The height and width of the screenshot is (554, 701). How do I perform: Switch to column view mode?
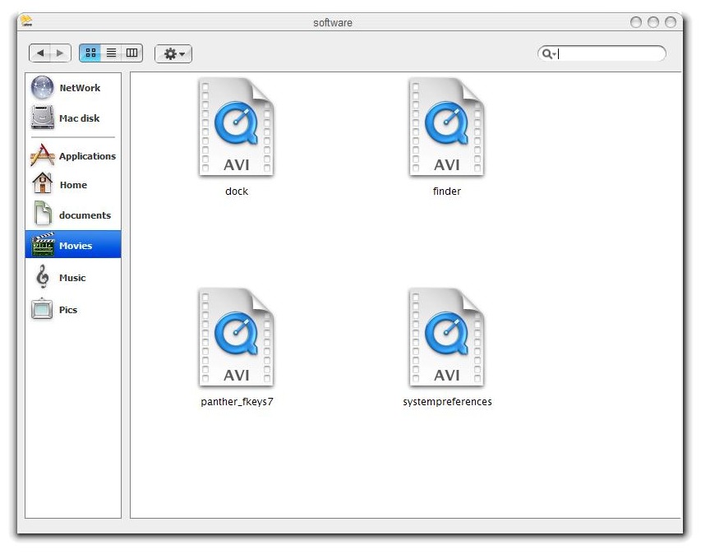click(x=131, y=53)
